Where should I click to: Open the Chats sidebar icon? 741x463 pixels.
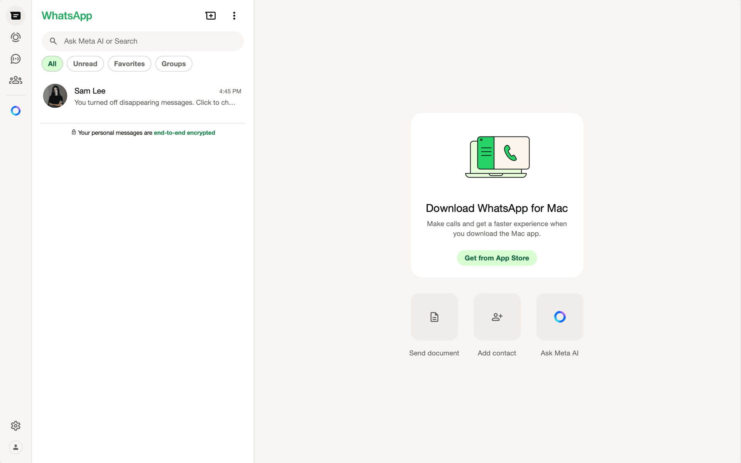pos(15,16)
